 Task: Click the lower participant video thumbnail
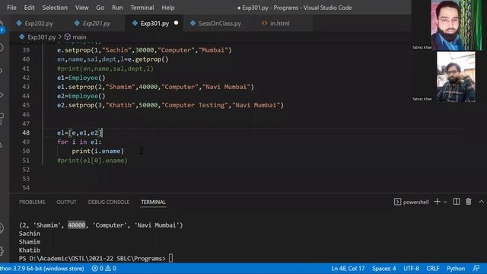coord(456,77)
